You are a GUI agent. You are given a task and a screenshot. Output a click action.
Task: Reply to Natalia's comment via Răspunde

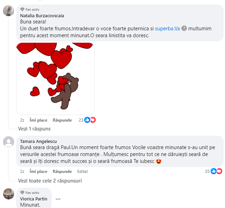(62, 120)
